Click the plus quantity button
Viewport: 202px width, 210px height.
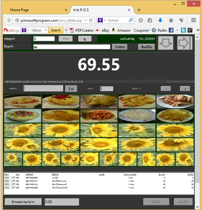tap(185, 89)
